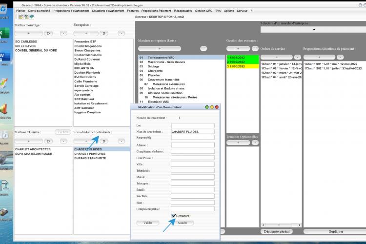
Task: Open the Propositions Paiement menu
Action: [156, 11]
